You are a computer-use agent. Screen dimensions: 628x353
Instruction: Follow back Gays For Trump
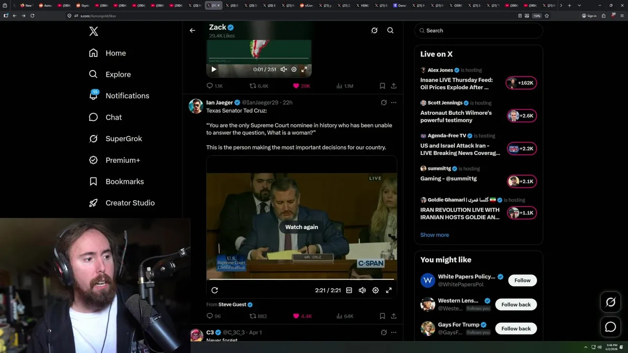516,328
